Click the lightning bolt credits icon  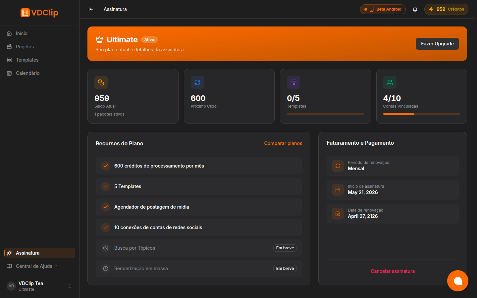[x=431, y=9]
